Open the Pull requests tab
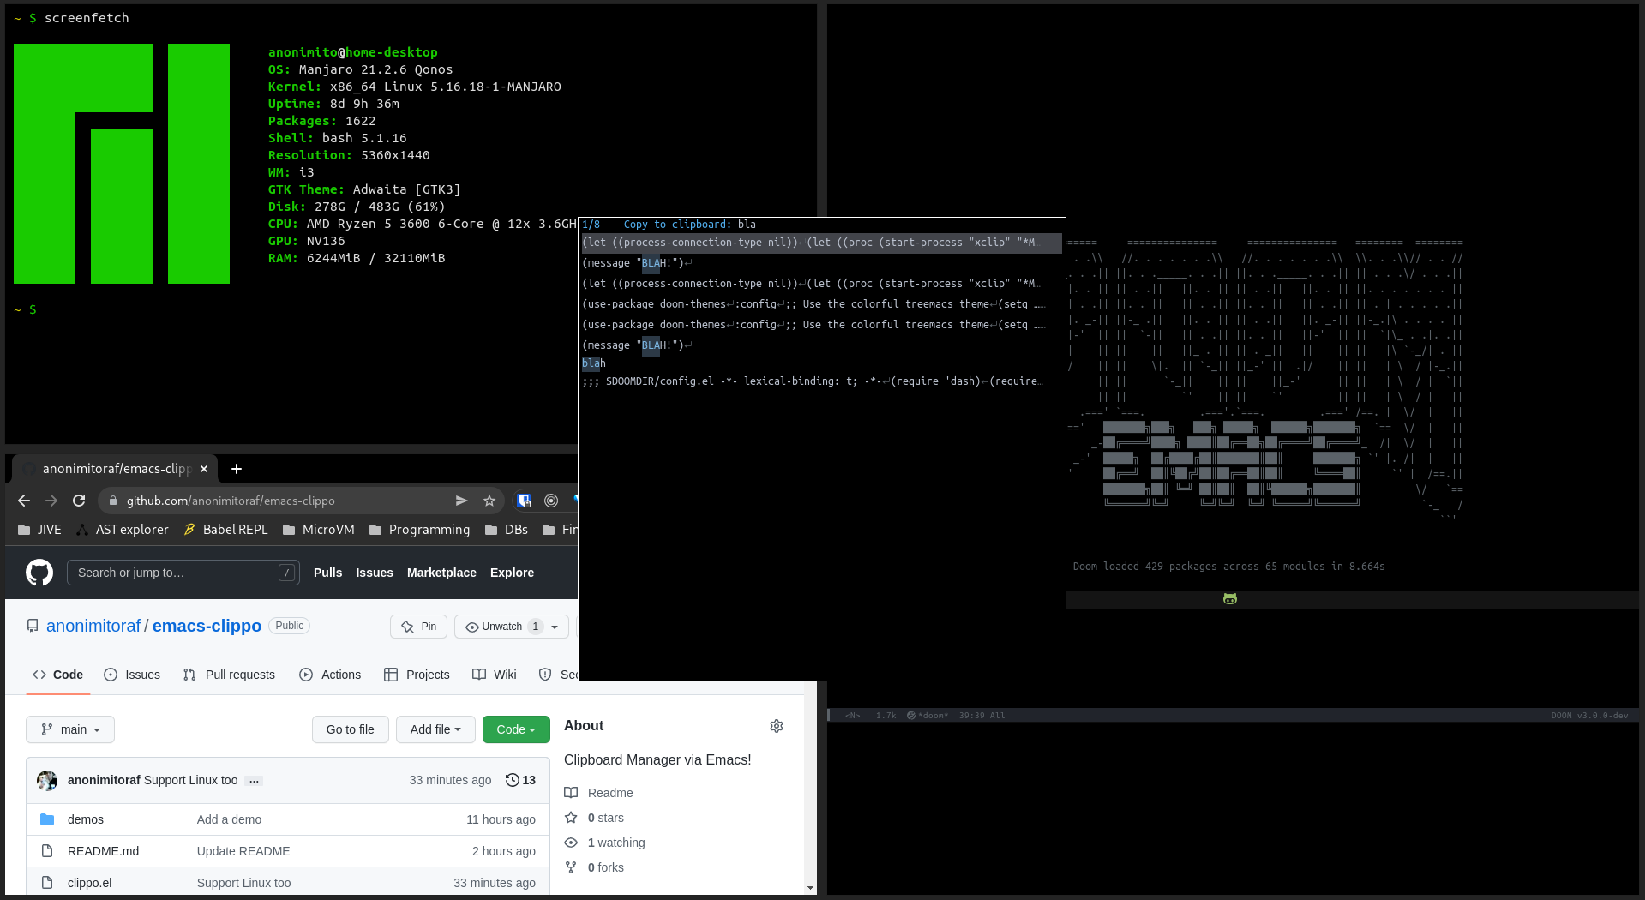Image resolution: width=1645 pixels, height=900 pixels. [229, 675]
